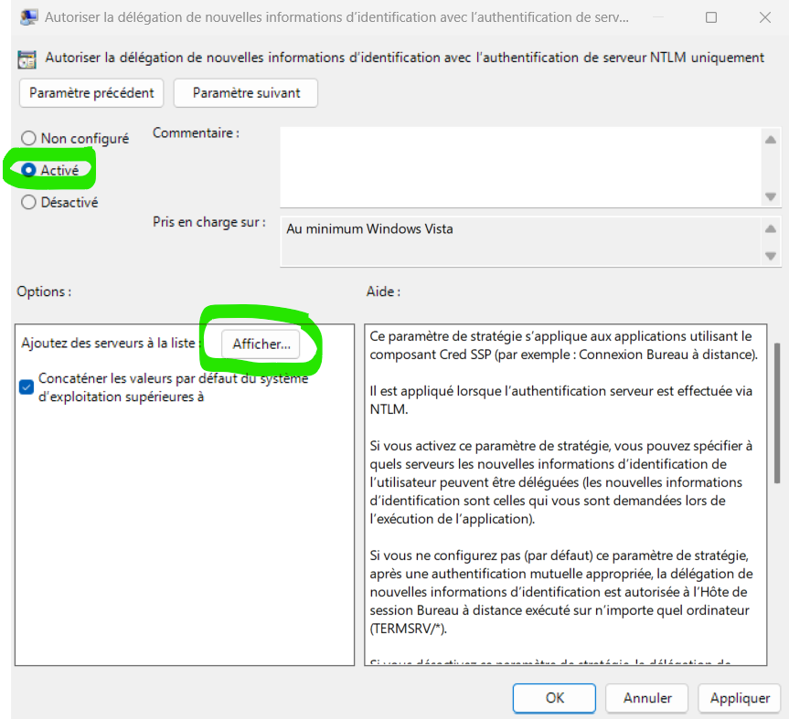
Task: Choose the 'Activé' radio button
Action: (29, 170)
